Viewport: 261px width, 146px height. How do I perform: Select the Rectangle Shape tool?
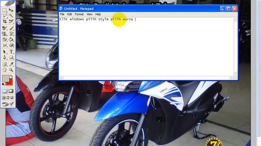[11, 58]
